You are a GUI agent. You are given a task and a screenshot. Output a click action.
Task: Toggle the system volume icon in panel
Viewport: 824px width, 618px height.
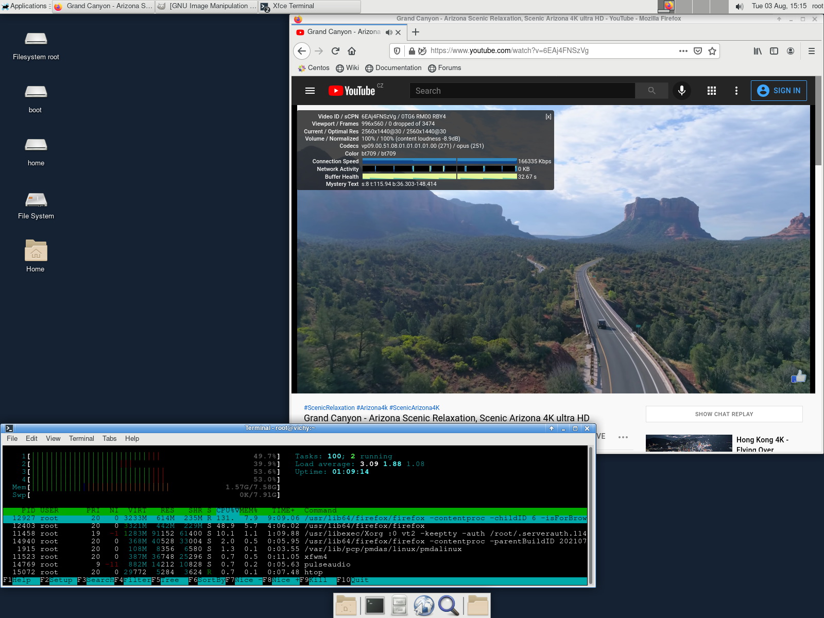[740, 6]
